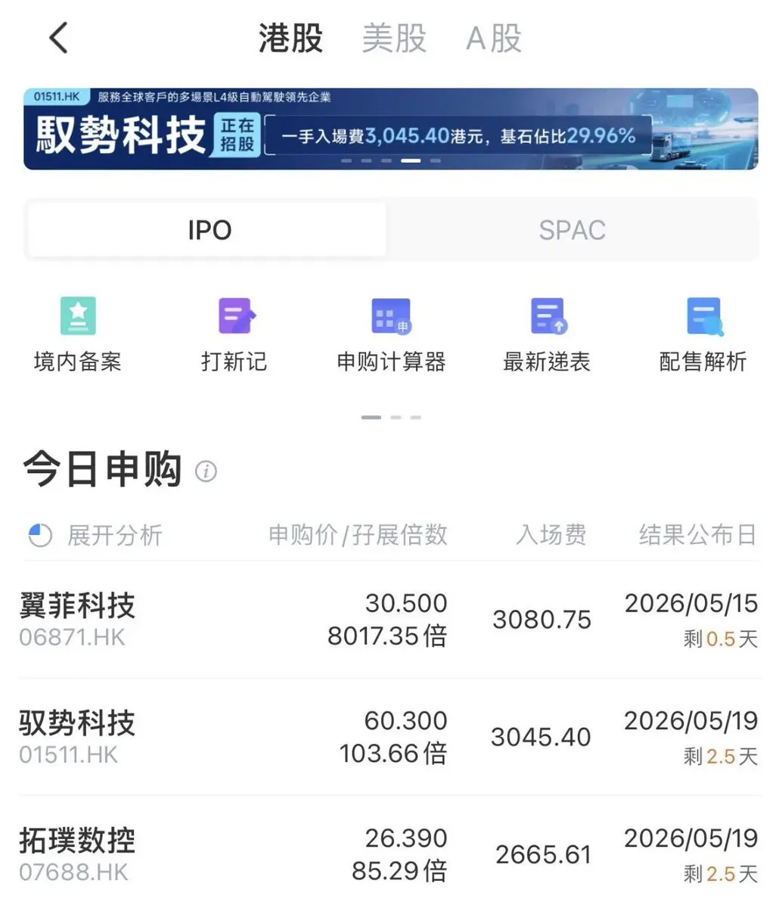The image size is (782, 908).
Task: Sort by 申购价/孖展倍数 column header
Action: click(x=358, y=535)
